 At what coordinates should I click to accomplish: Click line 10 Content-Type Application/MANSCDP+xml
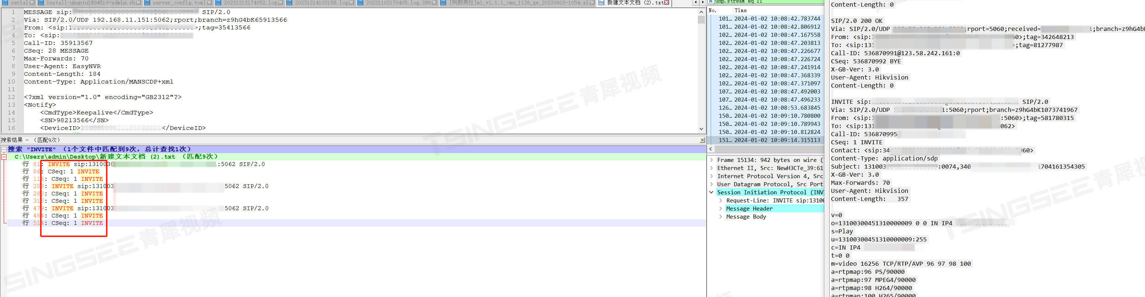[x=98, y=82]
